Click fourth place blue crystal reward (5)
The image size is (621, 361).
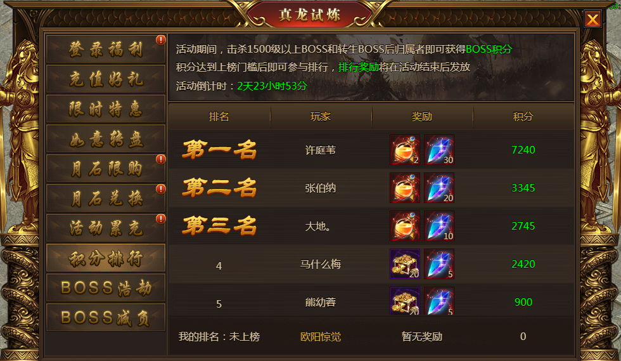pyautogui.click(x=439, y=264)
